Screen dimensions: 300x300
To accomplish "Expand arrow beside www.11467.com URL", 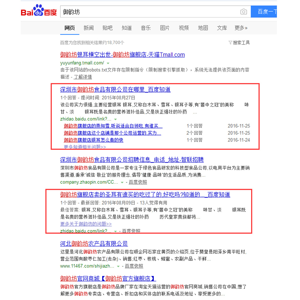I will pos(118,266).
